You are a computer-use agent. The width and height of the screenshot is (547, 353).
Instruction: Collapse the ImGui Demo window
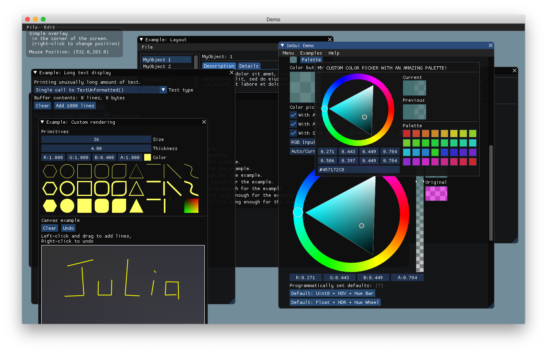point(283,46)
